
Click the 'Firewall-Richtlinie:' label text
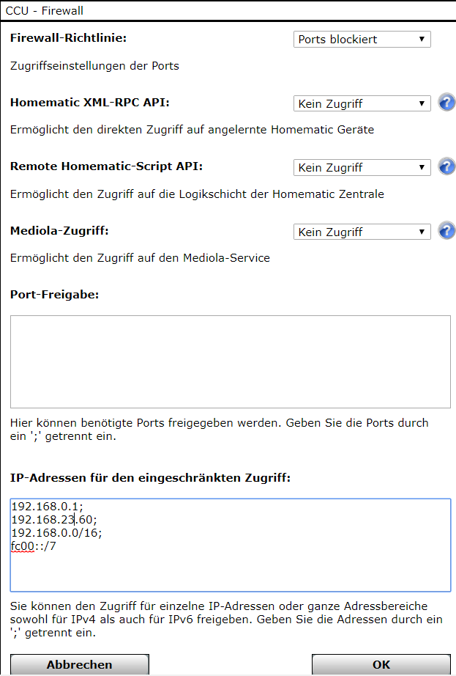(63, 38)
